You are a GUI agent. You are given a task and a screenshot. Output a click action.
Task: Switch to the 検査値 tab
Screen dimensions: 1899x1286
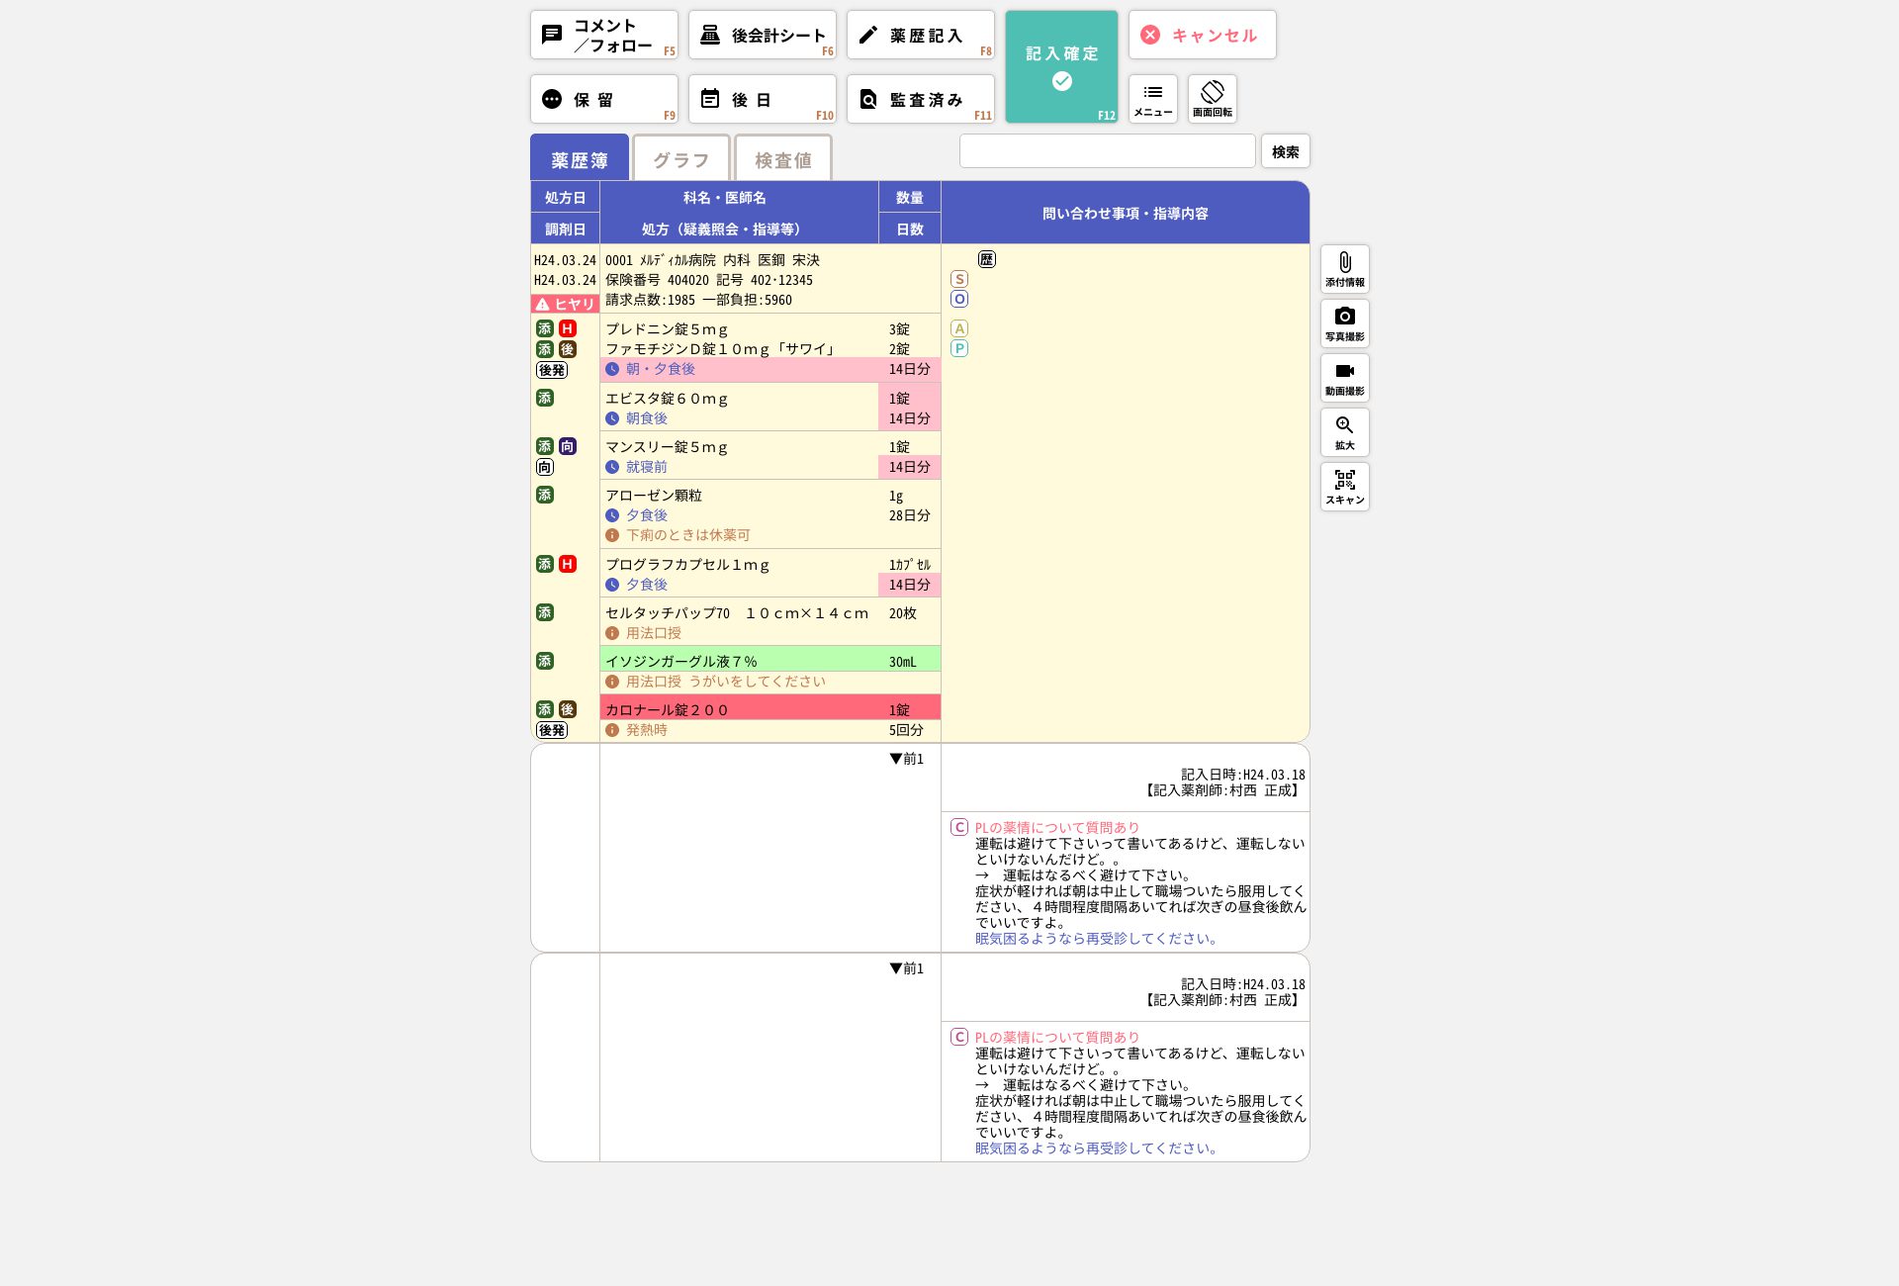(x=782, y=159)
